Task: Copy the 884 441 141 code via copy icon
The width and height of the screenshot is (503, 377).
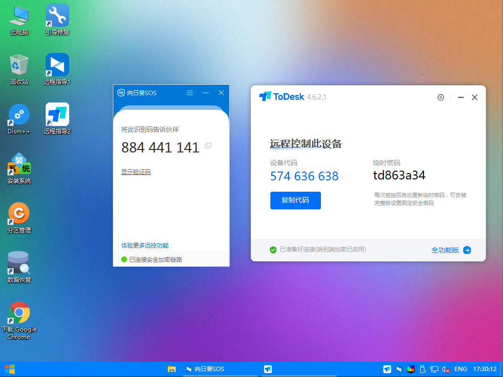Action: pos(208,146)
